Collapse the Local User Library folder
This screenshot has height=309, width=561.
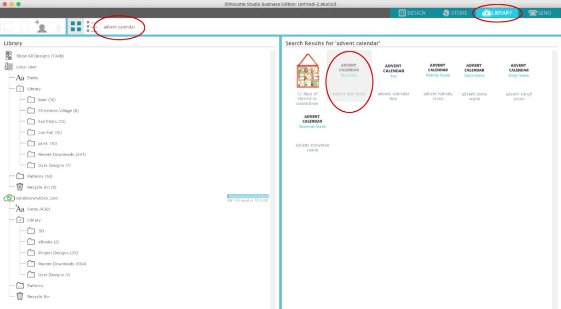tap(20, 89)
